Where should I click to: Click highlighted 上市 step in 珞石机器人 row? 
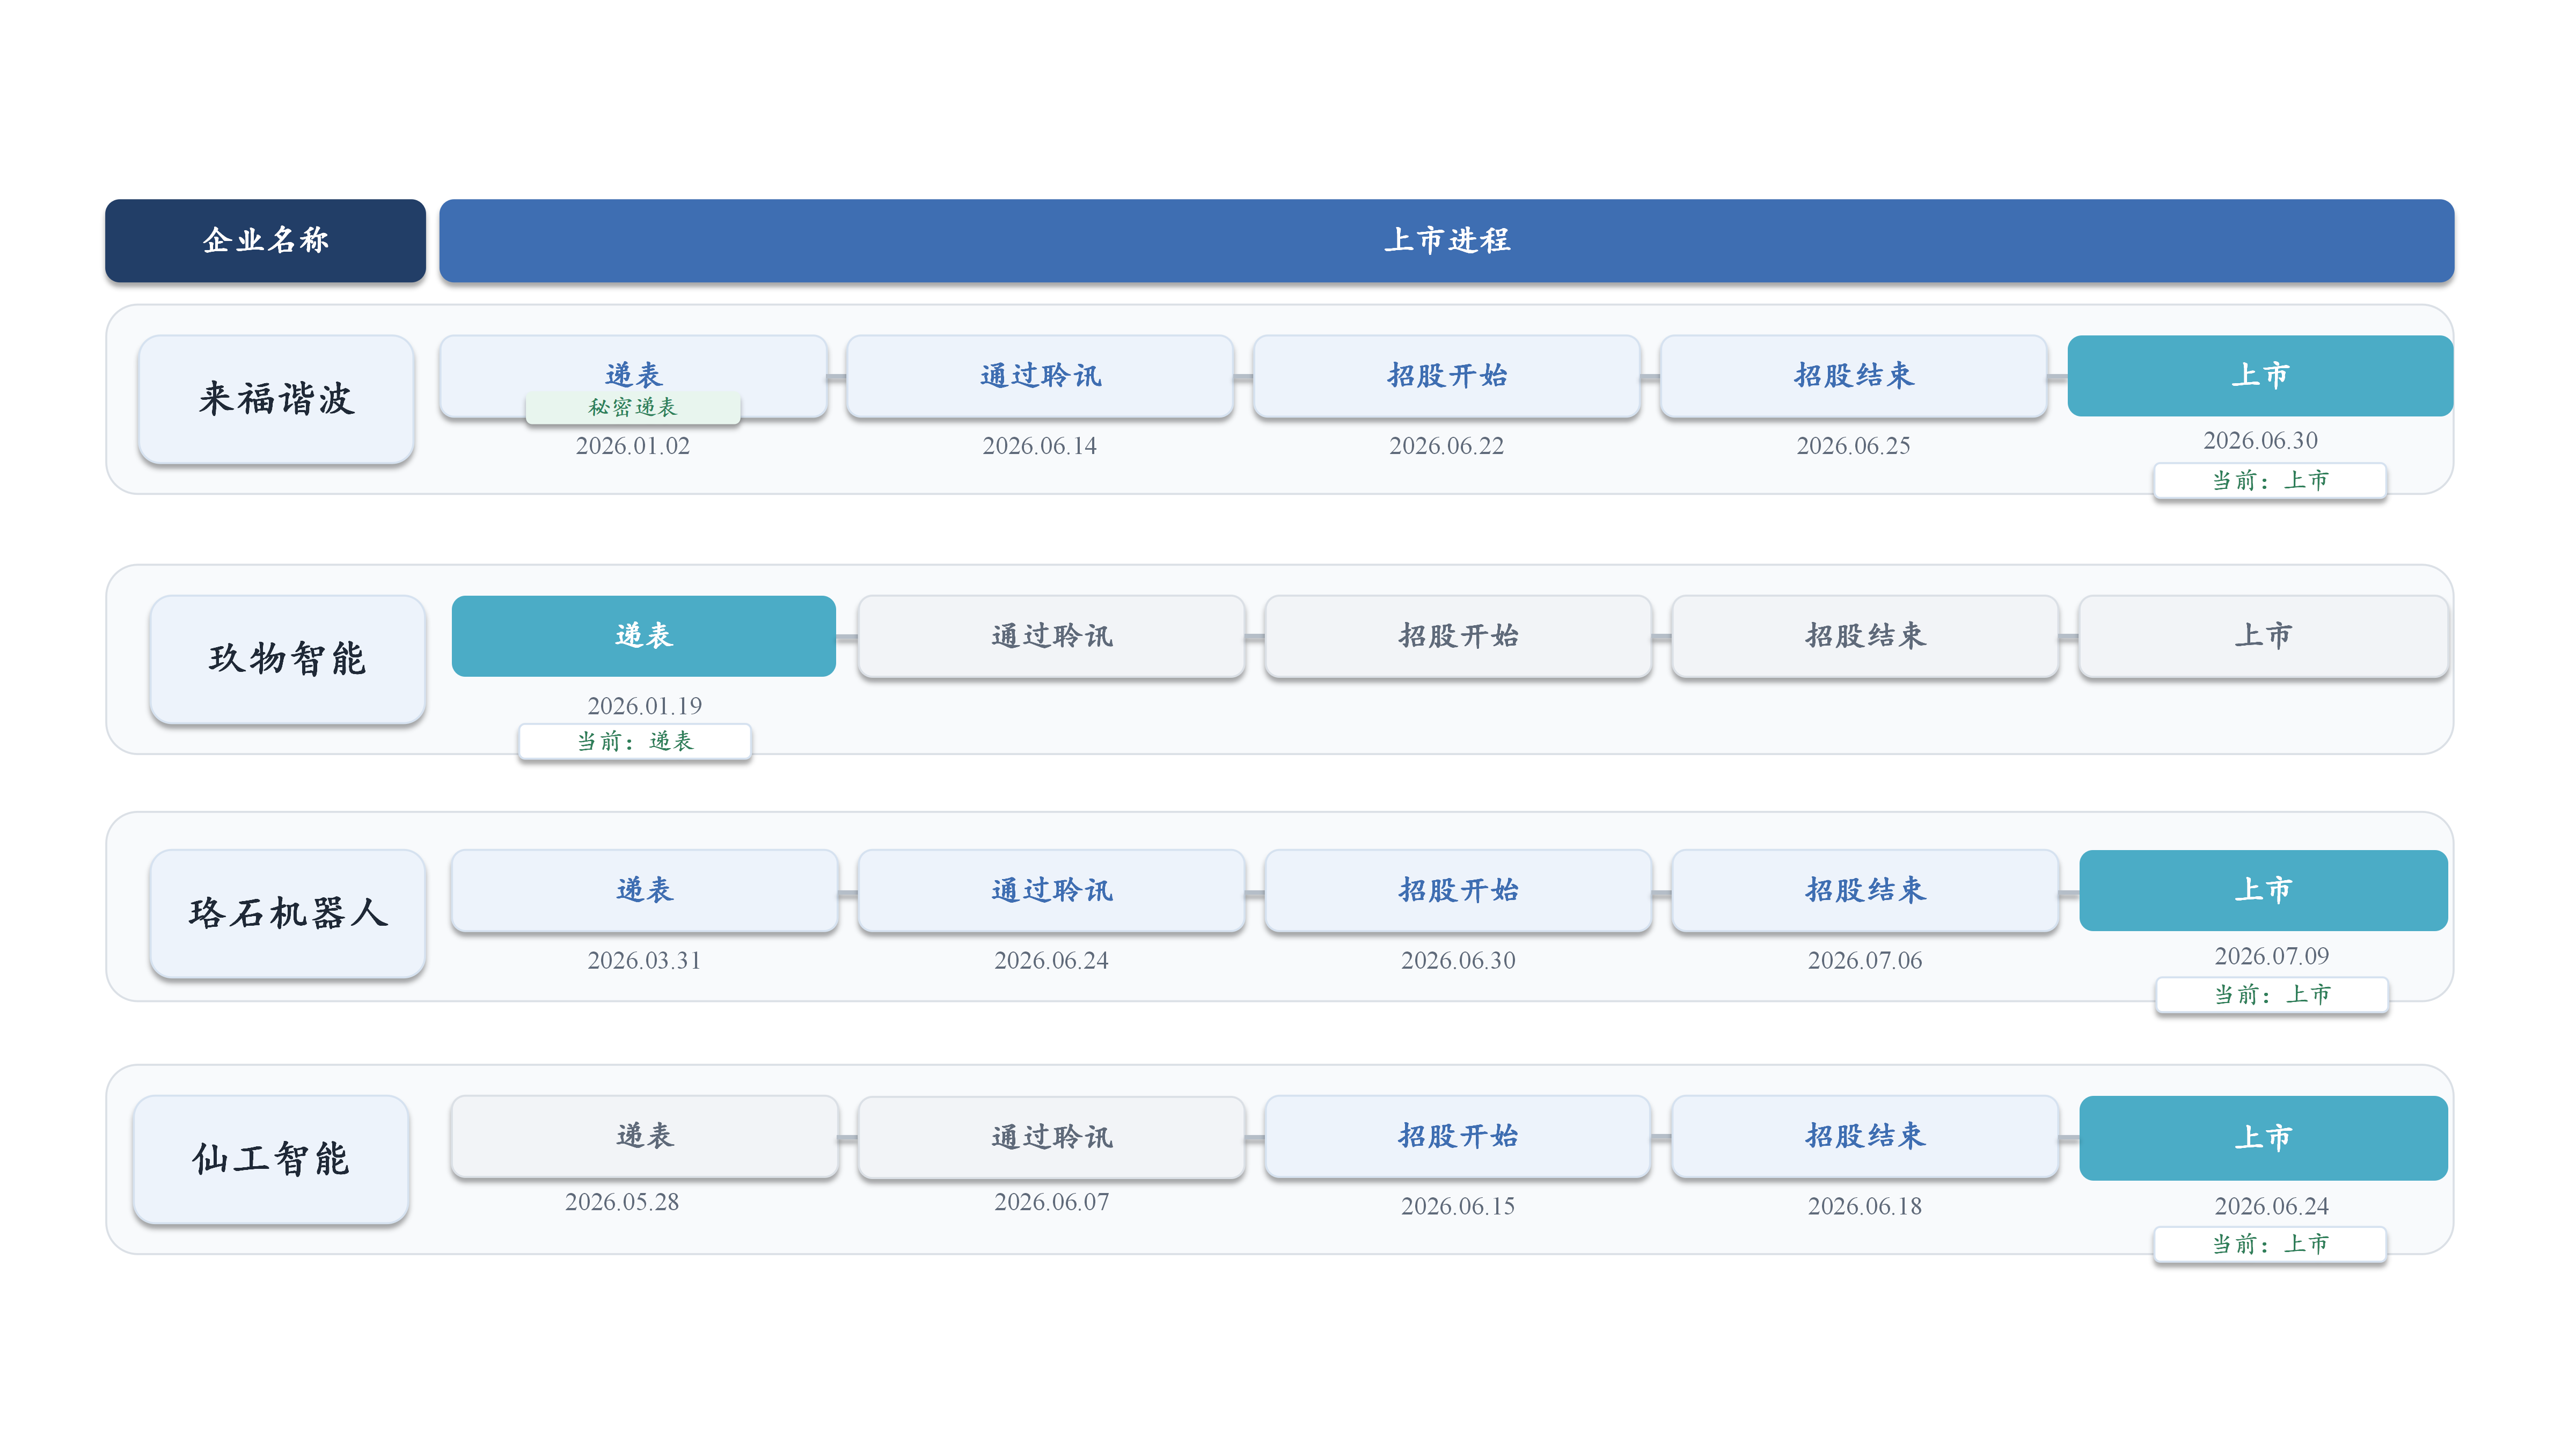(2263, 890)
